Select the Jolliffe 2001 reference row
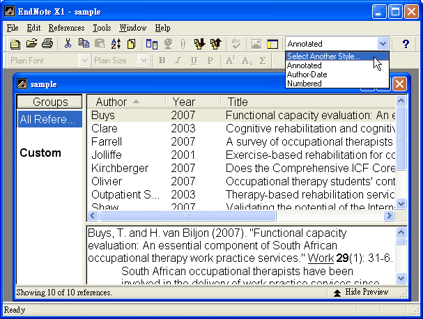Image resolution: width=423 pixels, height=319 pixels. pyautogui.click(x=243, y=155)
